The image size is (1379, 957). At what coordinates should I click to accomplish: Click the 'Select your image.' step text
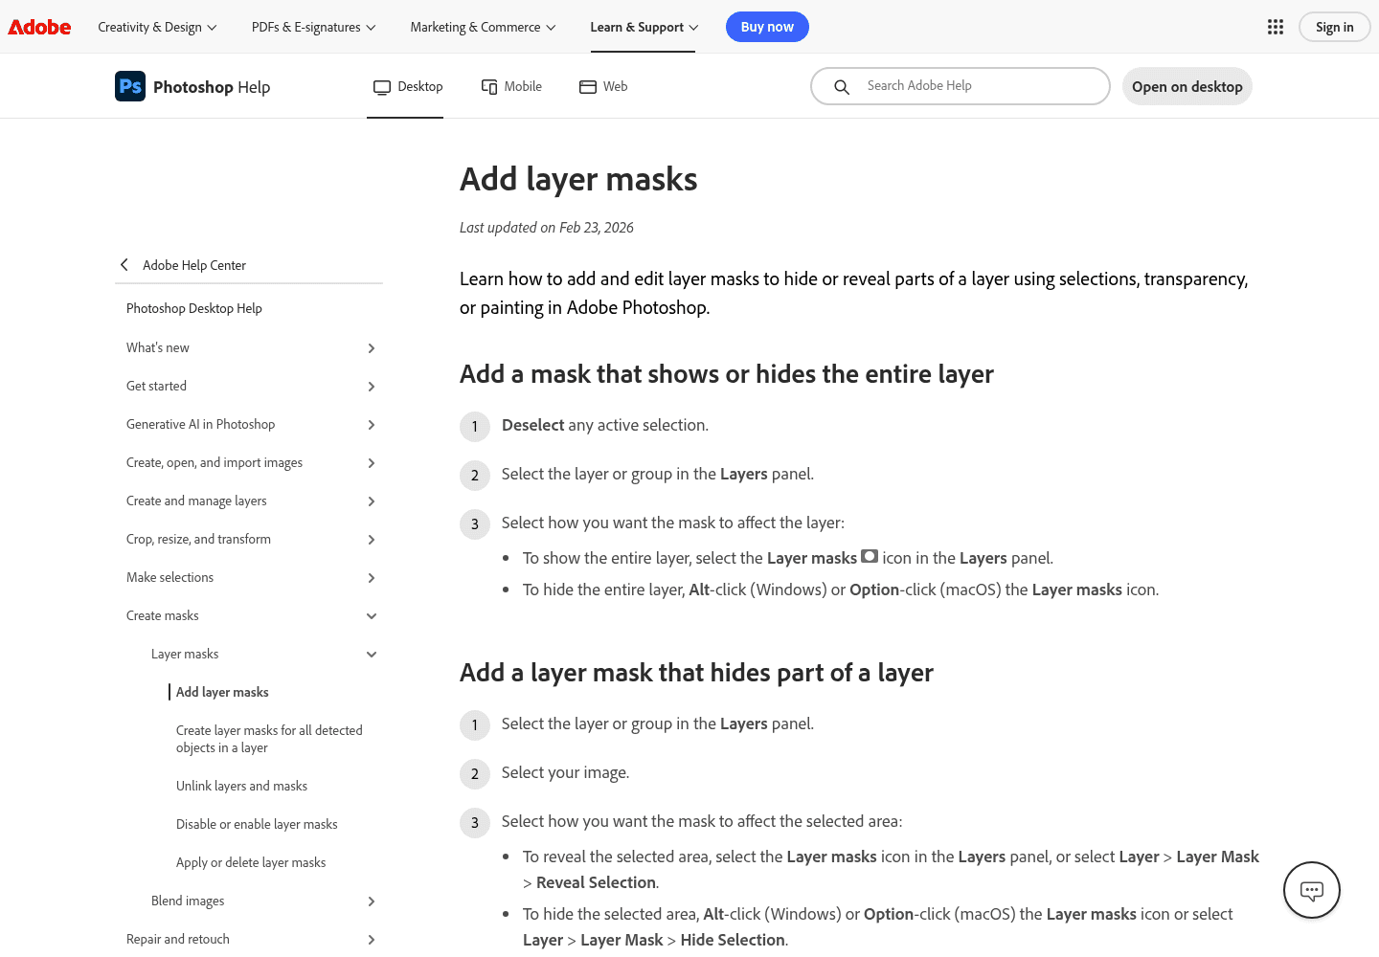coord(565,772)
